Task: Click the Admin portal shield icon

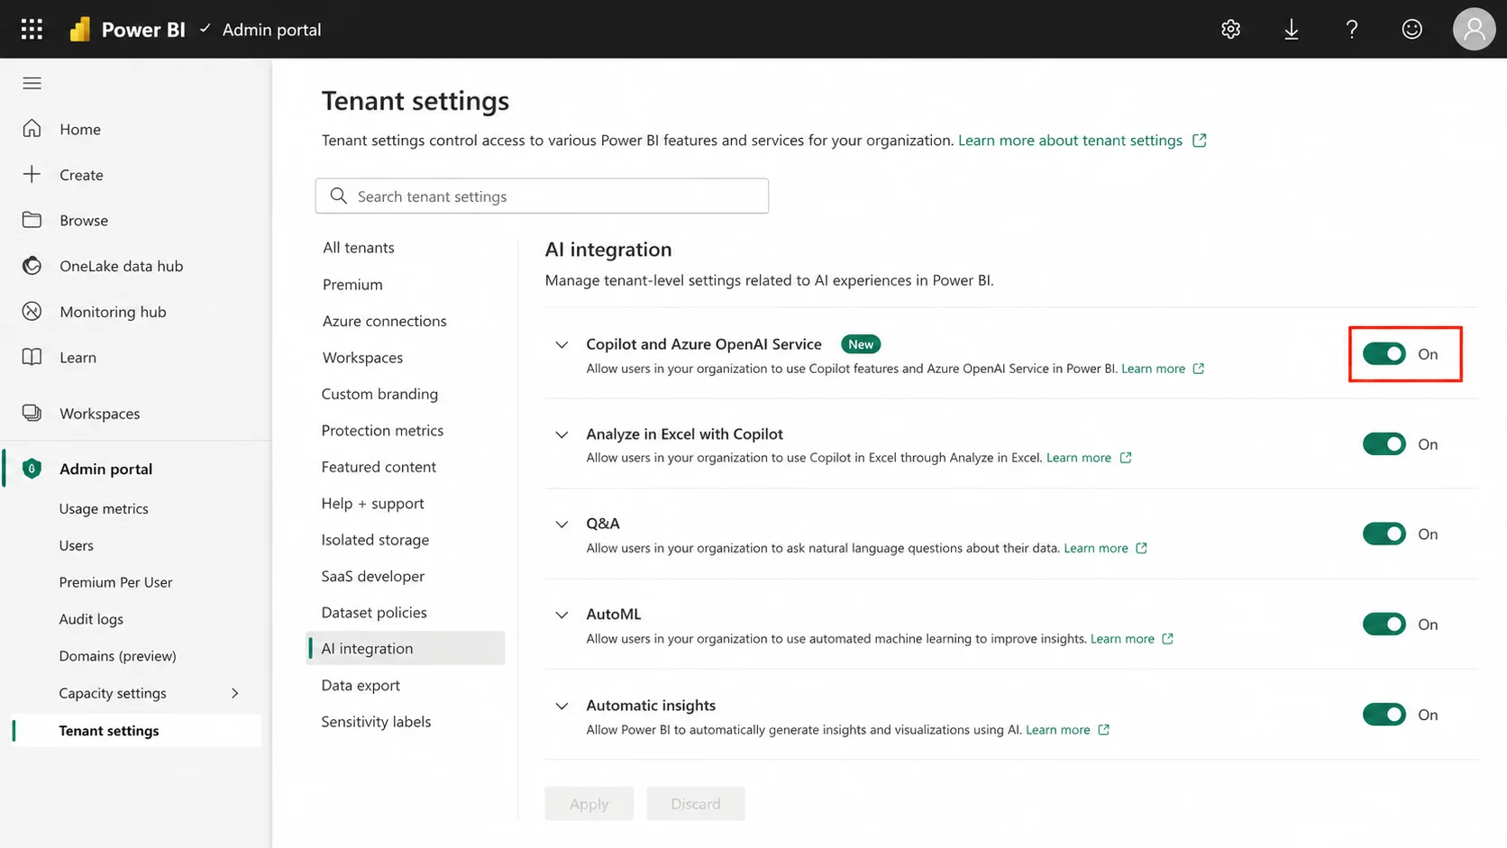Action: coord(32,469)
